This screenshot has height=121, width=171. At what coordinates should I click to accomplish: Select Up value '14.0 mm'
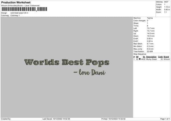(151, 33)
